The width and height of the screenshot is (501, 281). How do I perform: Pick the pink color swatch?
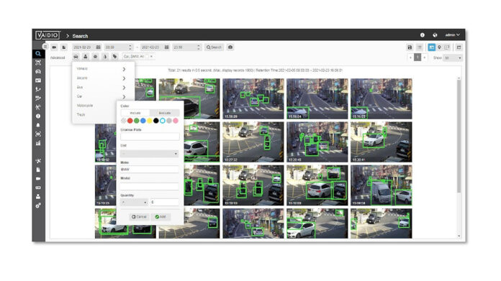coord(176,121)
